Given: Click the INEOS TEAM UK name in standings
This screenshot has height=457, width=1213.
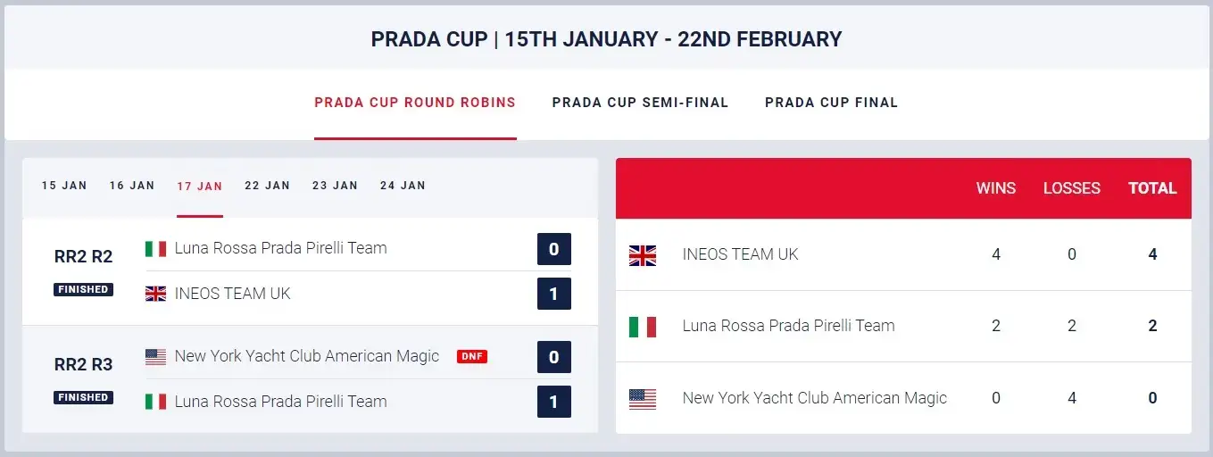Looking at the screenshot, I should pyautogui.click(x=740, y=254).
